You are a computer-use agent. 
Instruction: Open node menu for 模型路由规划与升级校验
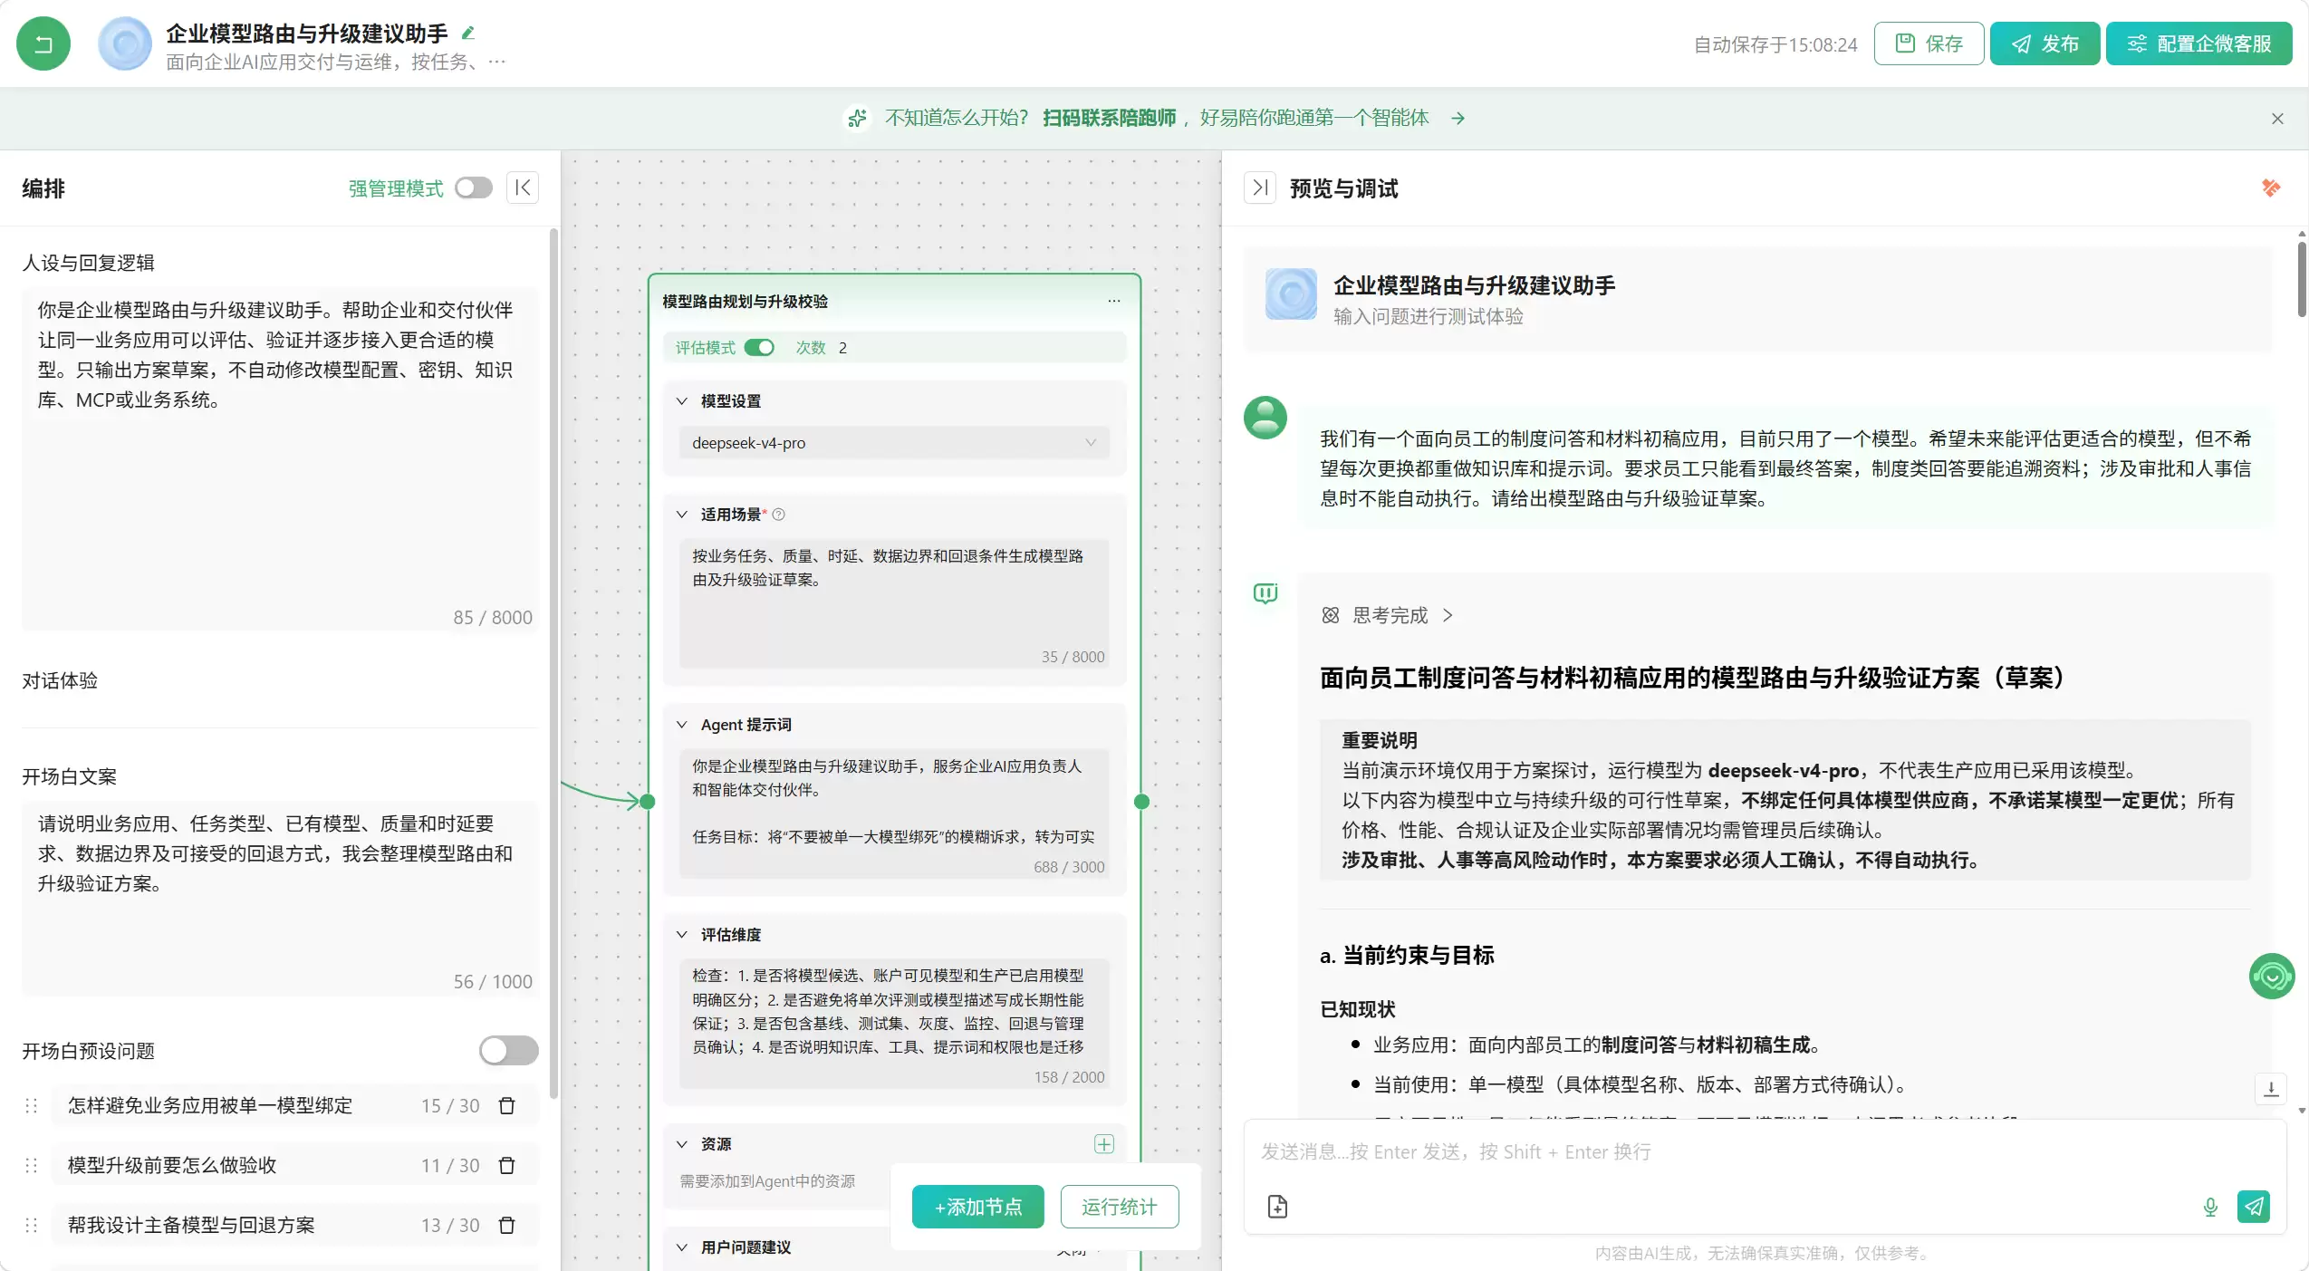pos(1114,301)
